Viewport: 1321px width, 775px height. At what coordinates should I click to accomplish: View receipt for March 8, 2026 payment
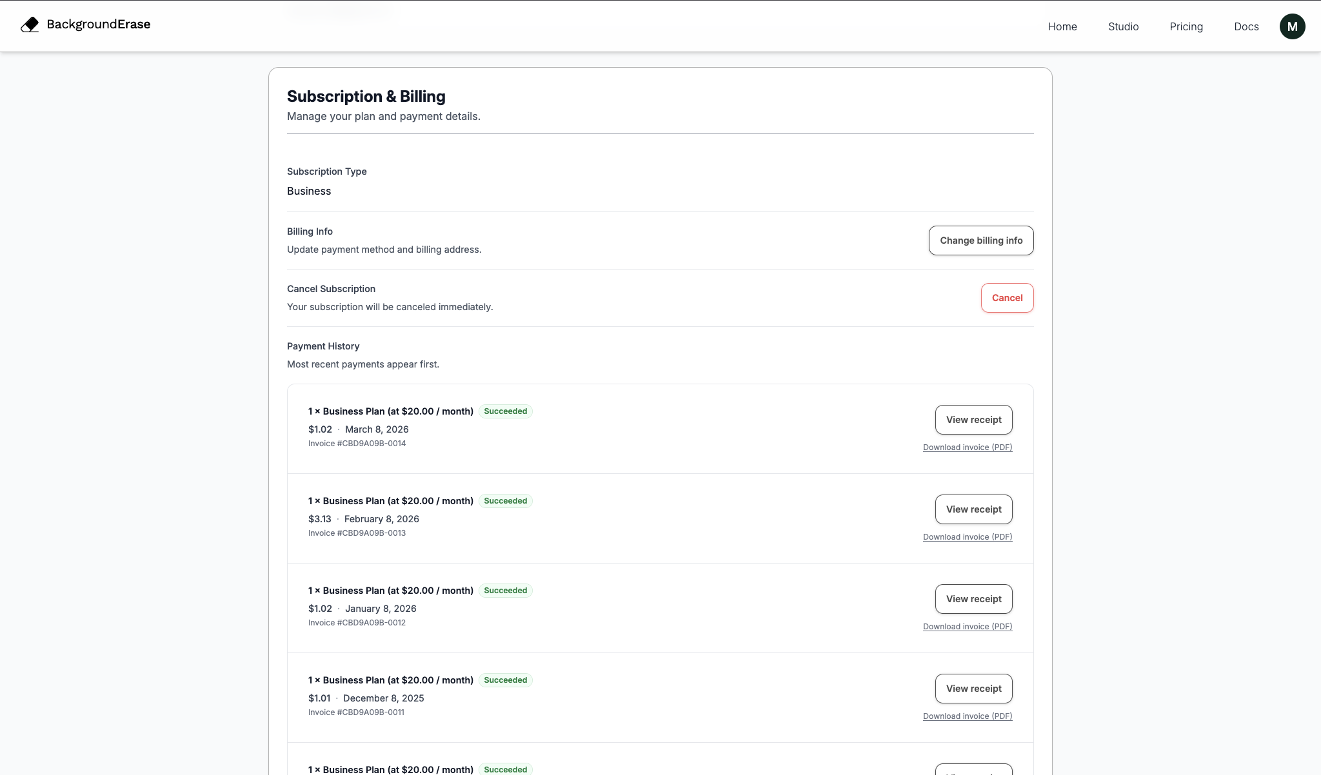tap(973, 420)
